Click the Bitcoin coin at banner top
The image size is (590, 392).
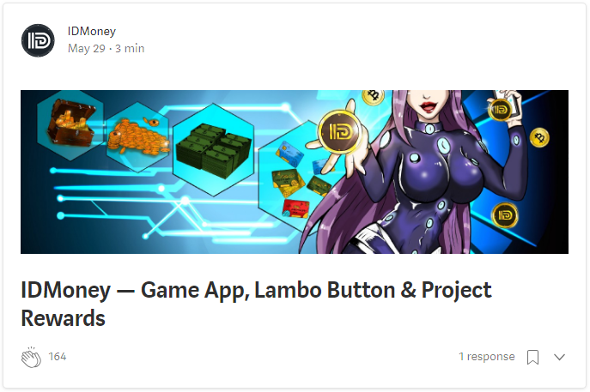coord(373,96)
